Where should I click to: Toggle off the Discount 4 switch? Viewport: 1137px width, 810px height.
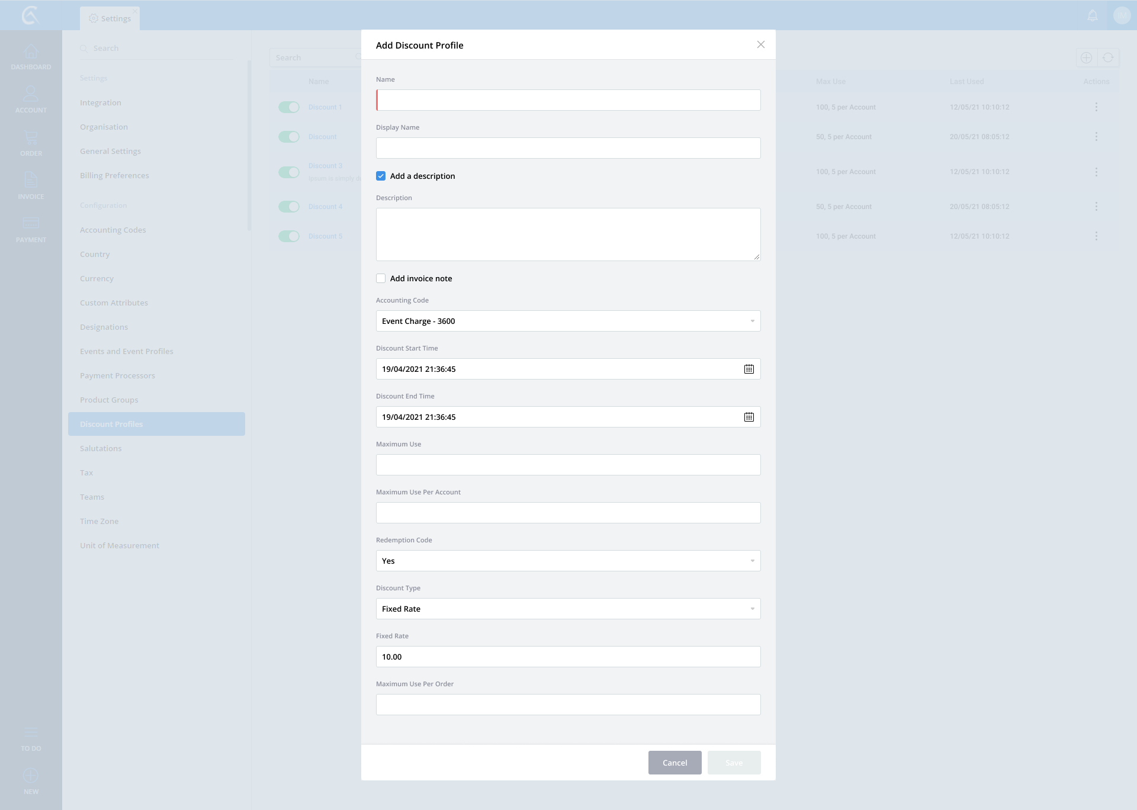289,207
